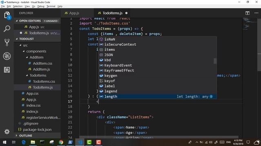
Task: Open the command prompt taskbar icon
Action: coord(42,142)
